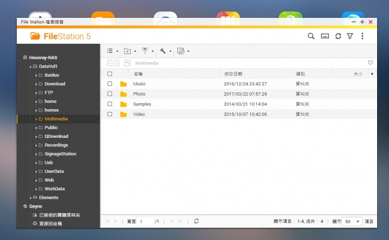The width and height of the screenshot is (389, 240).
Task: Click the upload arrow toolbar icon
Action: click(145, 51)
